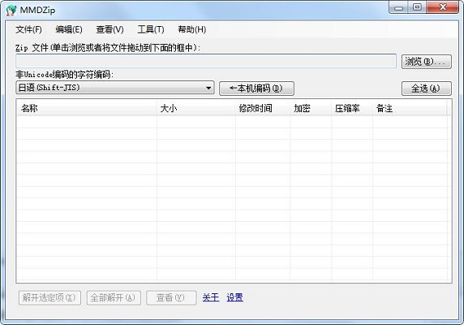This screenshot has width=464, height=325.
Task: Open the 文件(F) menu
Action: pyautogui.click(x=28, y=29)
